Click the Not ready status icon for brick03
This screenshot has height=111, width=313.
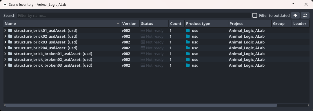(x=143, y=42)
